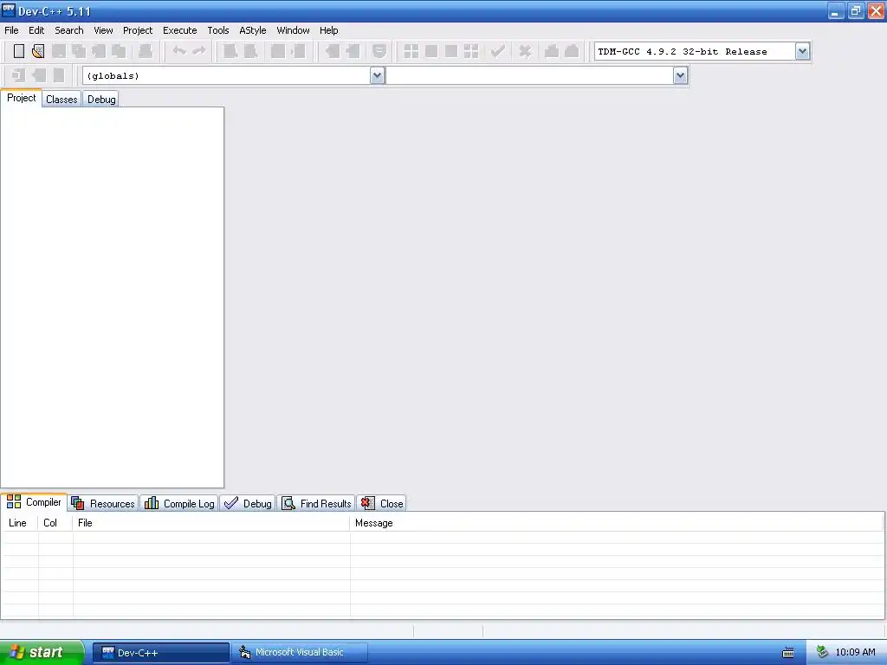Click the grayed Compile & Run icon

(x=450, y=51)
